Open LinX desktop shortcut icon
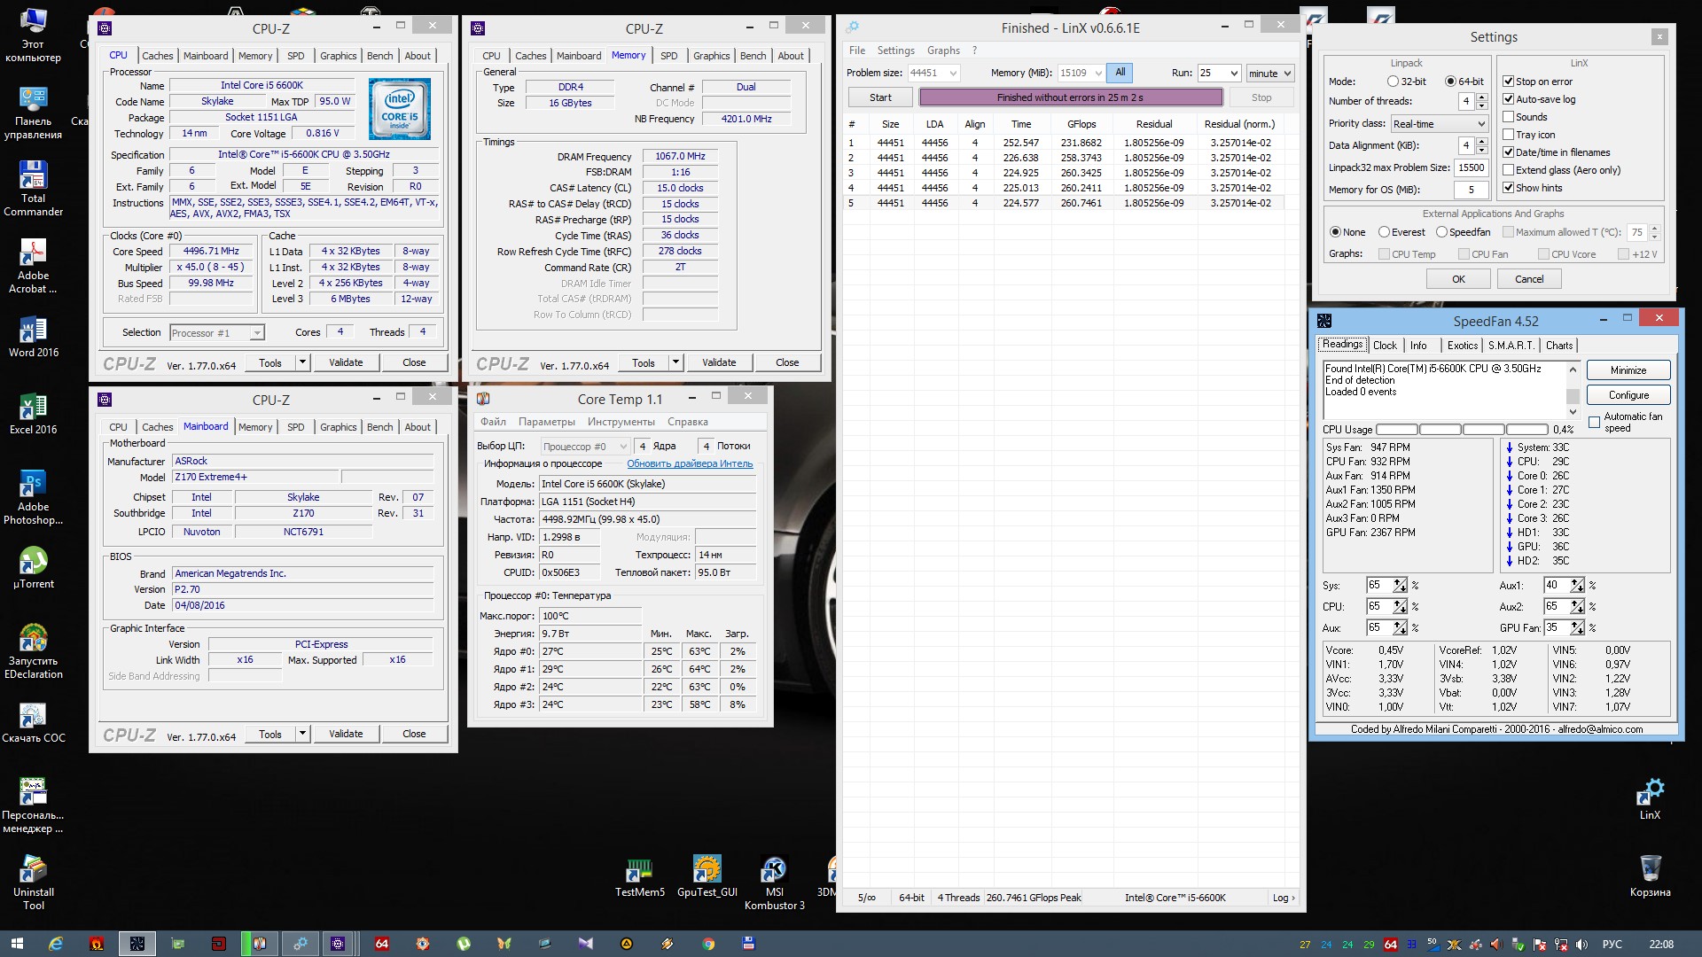The width and height of the screenshot is (1702, 957). click(1650, 792)
